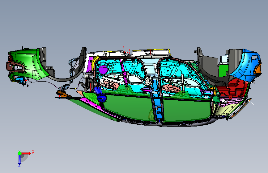
Task: Select the red rear floor component
Action: 234,89
